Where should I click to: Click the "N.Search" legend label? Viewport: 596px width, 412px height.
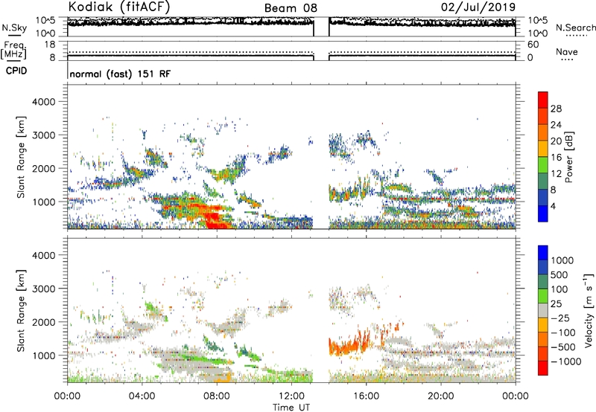click(x=575, y=28)
